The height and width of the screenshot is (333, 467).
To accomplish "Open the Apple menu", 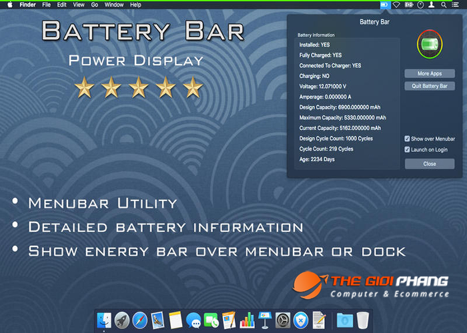I will pos(10,5).
